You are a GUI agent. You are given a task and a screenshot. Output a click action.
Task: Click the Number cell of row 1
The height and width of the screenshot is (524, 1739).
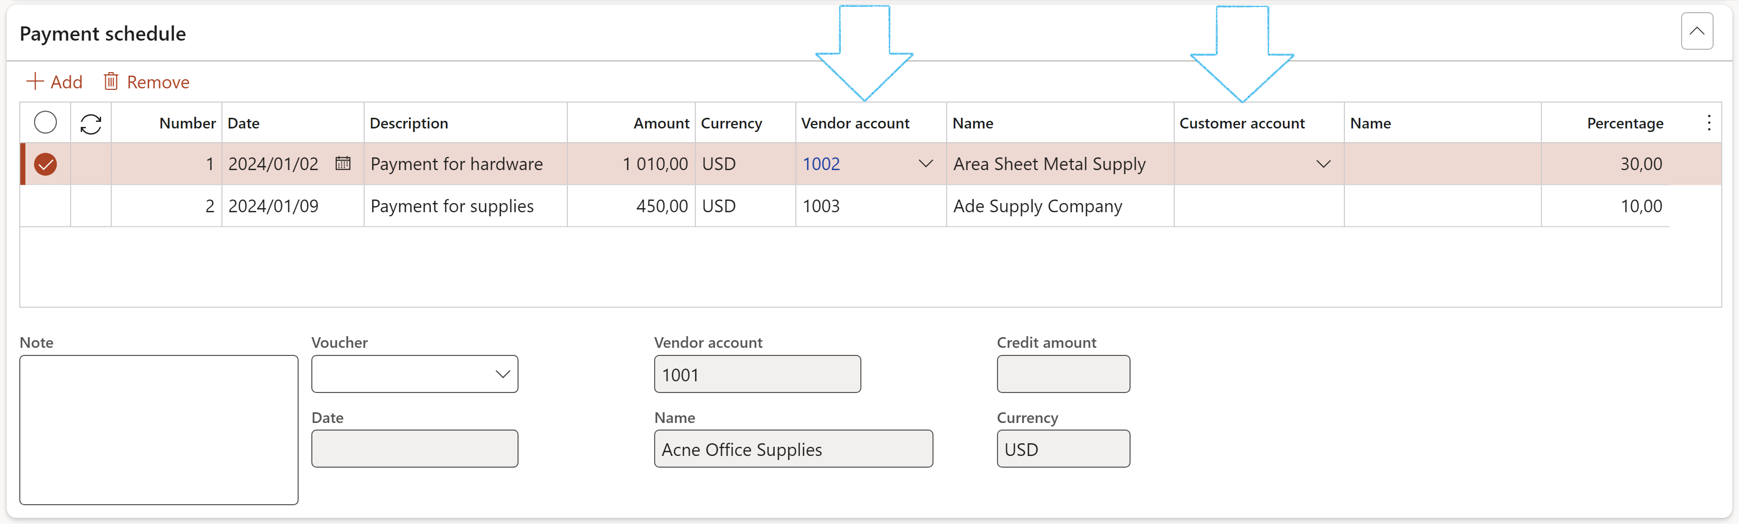[166, 164]
